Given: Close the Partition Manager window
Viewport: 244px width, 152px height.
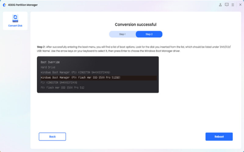Looking at the screenshot, I should click(x=240, y=5).
